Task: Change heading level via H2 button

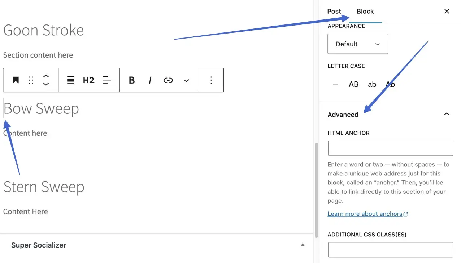Action: pos(88,80)
